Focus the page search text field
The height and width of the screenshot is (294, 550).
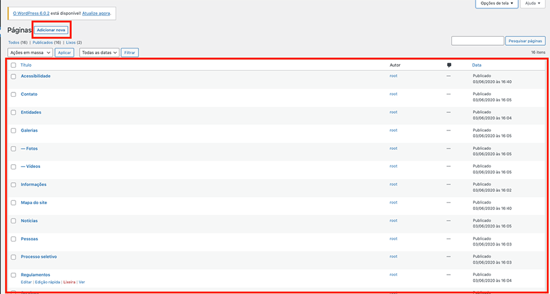tap(477, 41)
